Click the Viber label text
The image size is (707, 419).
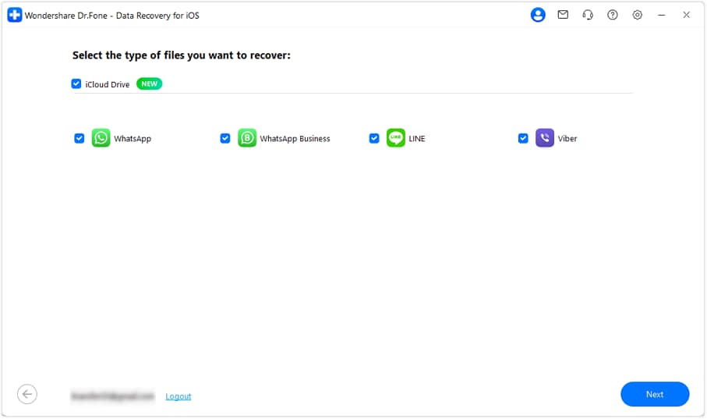point(567,139)
